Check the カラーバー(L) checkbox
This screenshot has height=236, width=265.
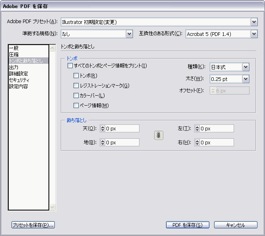(x=76, y=95)
